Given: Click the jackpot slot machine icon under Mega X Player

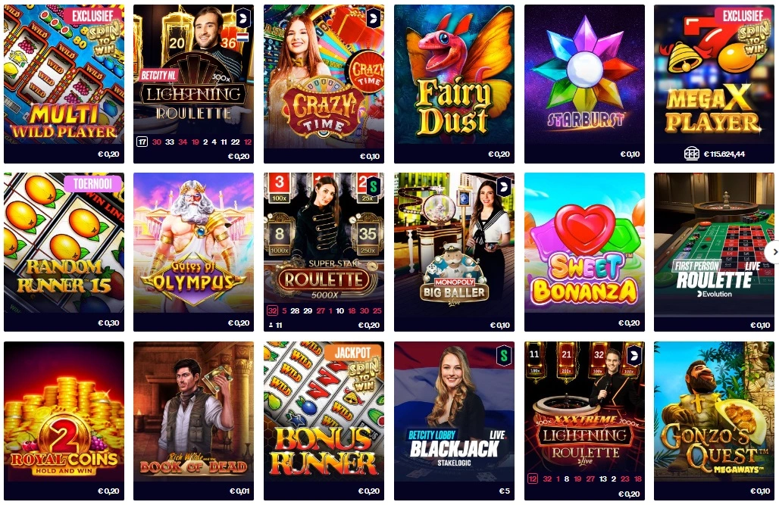Looking at the screenshot, I should point(692,154).
